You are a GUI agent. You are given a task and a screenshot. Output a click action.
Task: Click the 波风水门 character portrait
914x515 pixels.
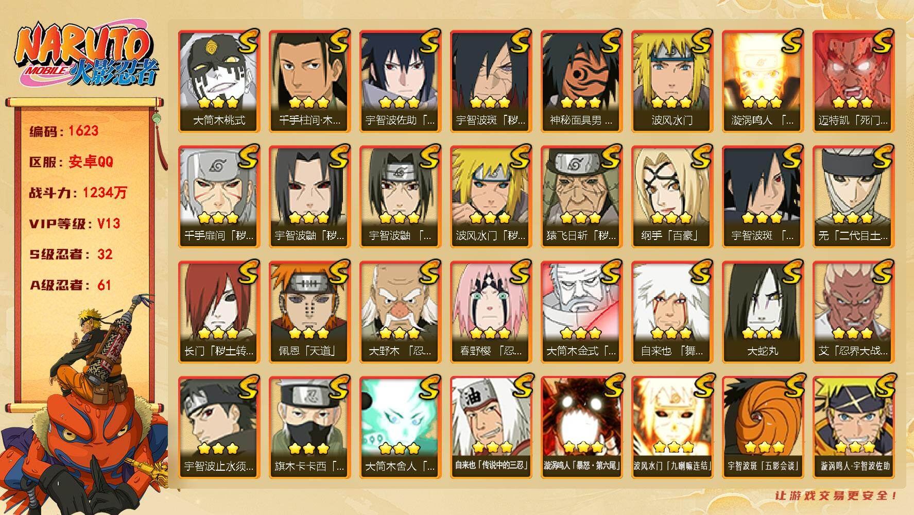pyautogui.click(x=672, y=81)
